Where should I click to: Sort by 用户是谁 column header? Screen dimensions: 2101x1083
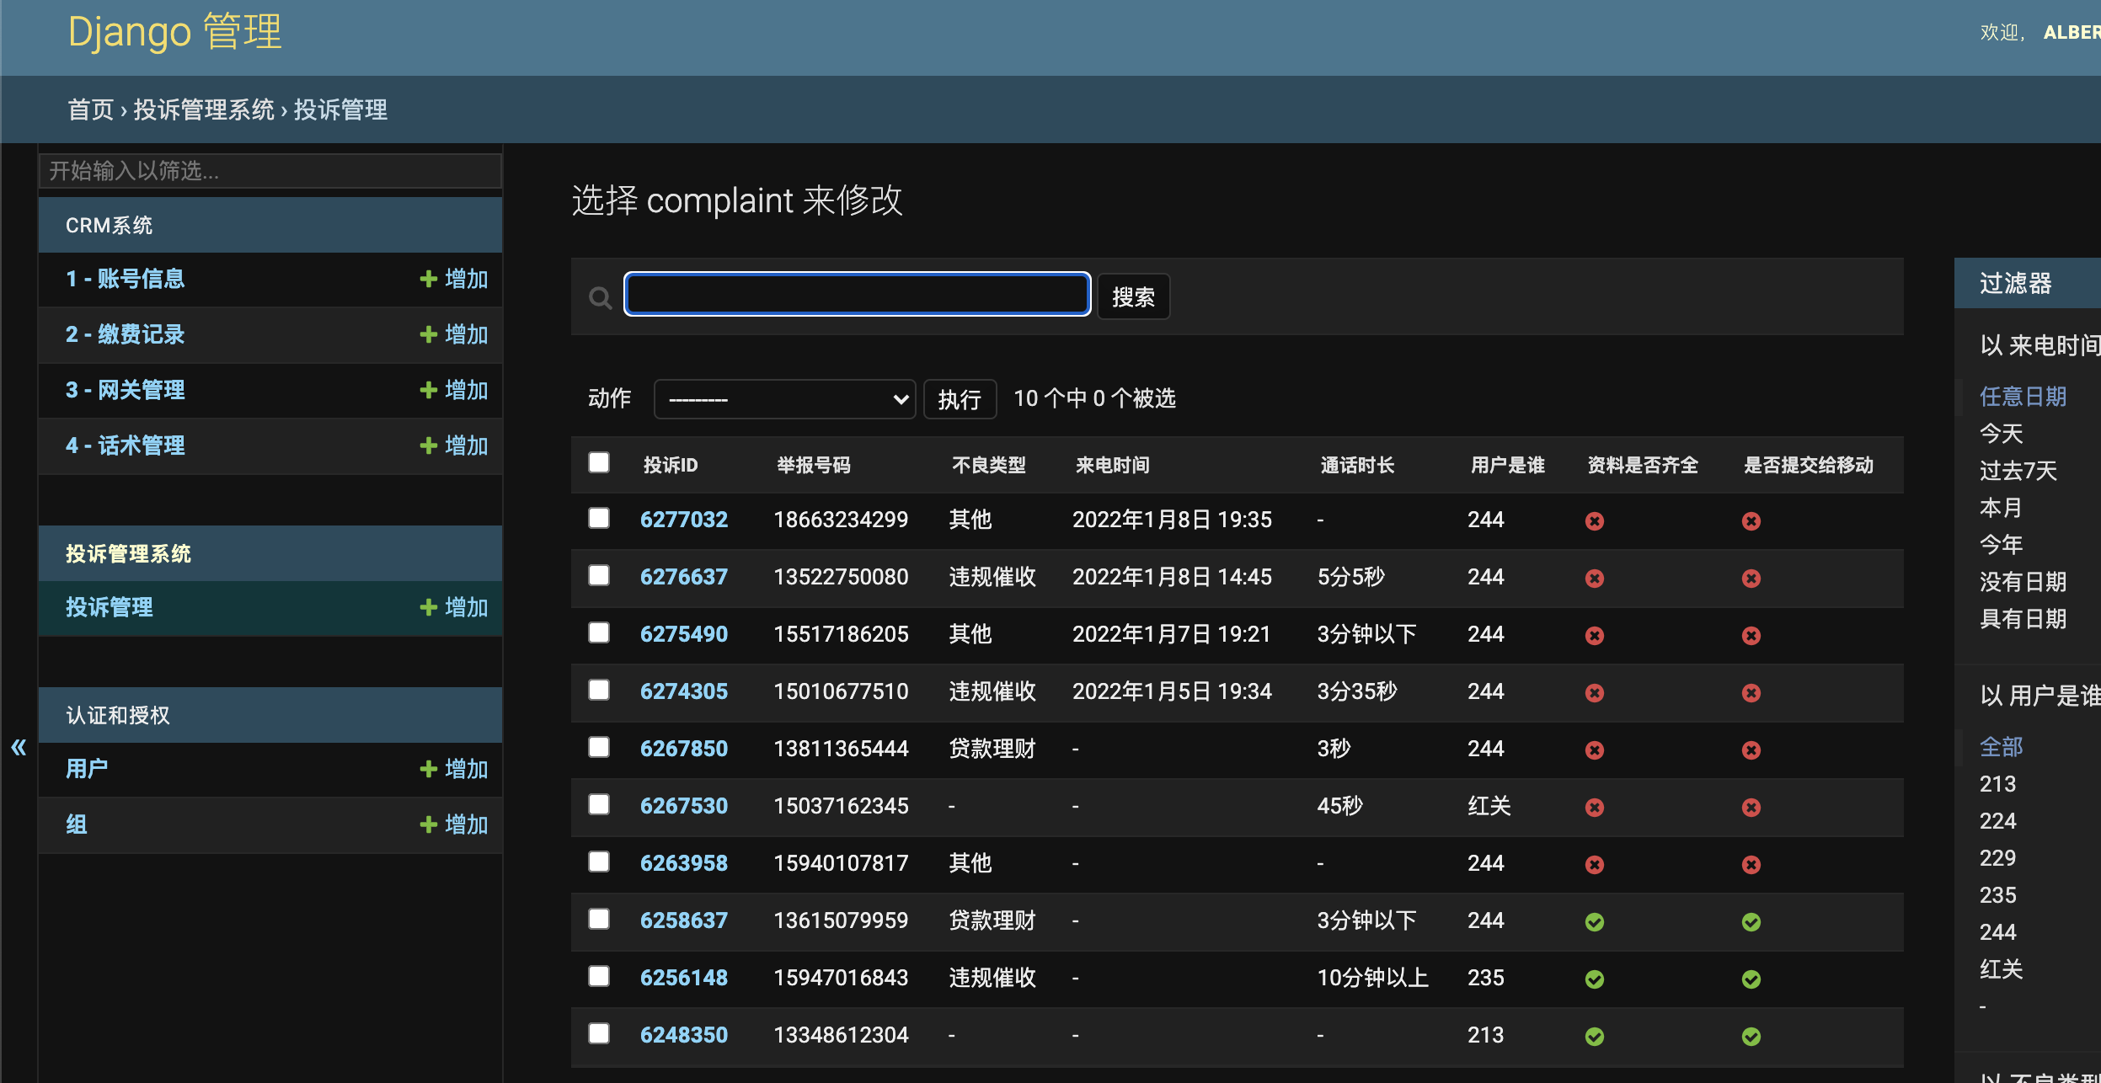1507,465
